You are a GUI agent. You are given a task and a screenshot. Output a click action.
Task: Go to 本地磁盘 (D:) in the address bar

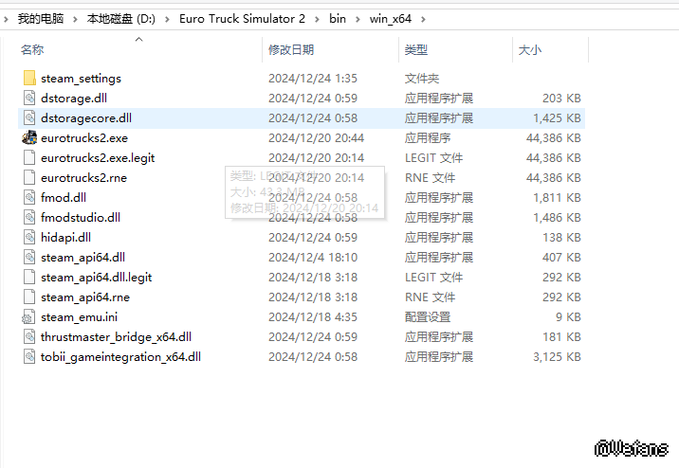(121, 19)
